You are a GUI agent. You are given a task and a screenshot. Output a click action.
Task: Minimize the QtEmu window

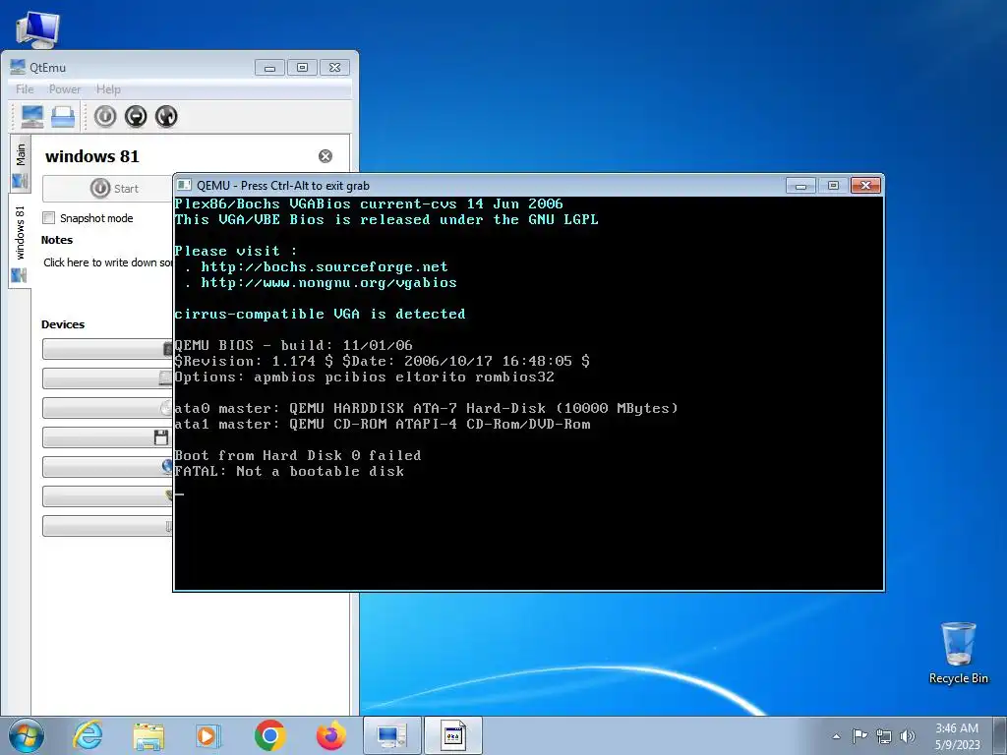pyautogui.click(x=269, y=68)
